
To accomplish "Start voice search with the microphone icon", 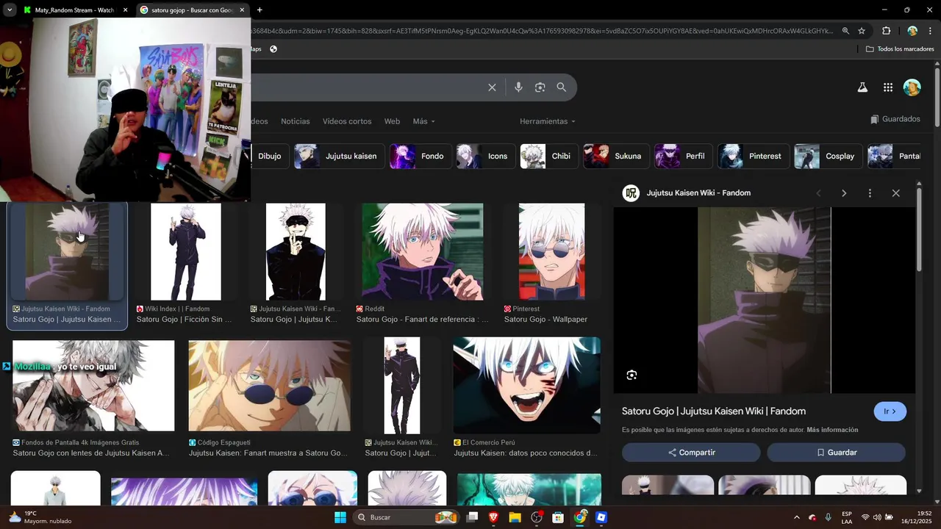I will tap(518, 87).
